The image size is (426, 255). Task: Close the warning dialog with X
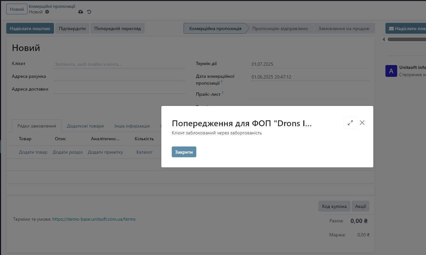pos(362,123)
